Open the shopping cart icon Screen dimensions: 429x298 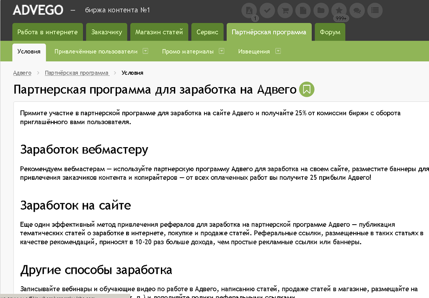[x=285, y=10]
